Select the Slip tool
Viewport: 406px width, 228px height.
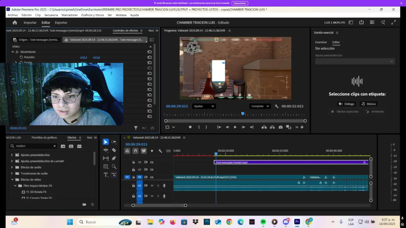pos(106,158)
